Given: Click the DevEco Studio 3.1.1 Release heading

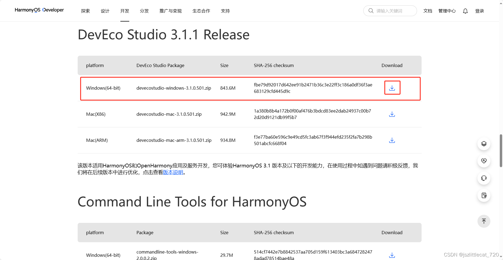Looking at the screenshot, I should (164, 34).
